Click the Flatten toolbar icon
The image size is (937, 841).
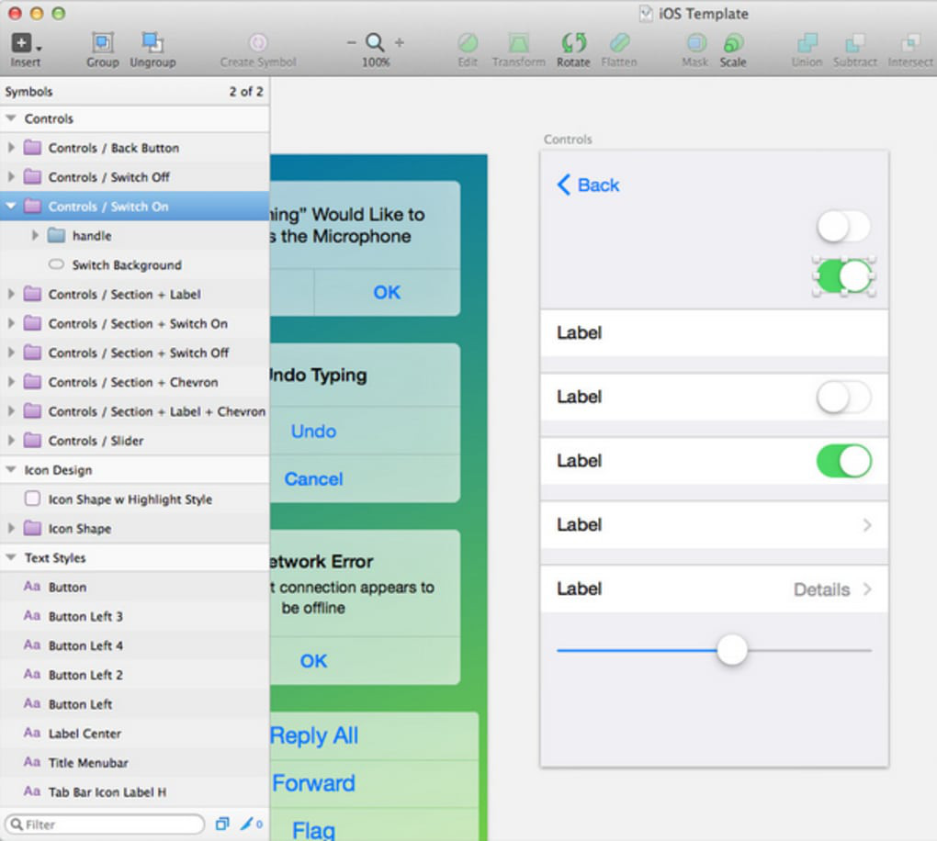[x=620, y=42]
